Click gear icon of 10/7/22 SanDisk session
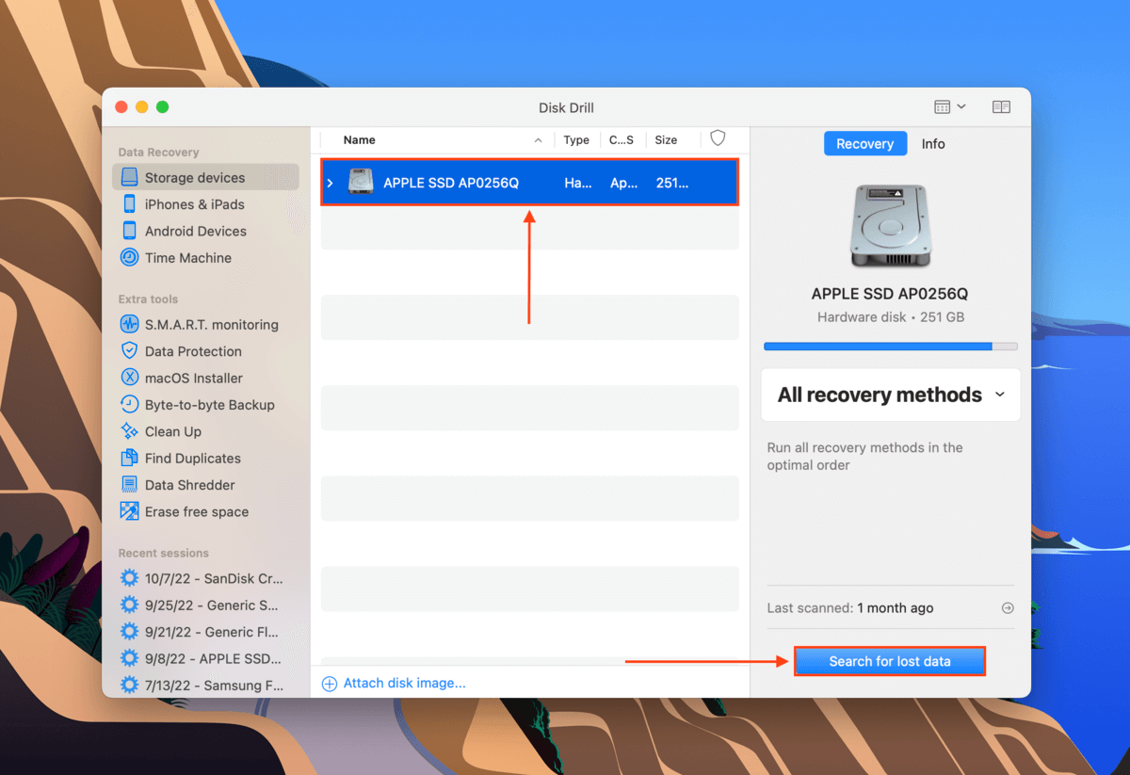The height and width of the screenshot is (775, 1130). (129, 578)
